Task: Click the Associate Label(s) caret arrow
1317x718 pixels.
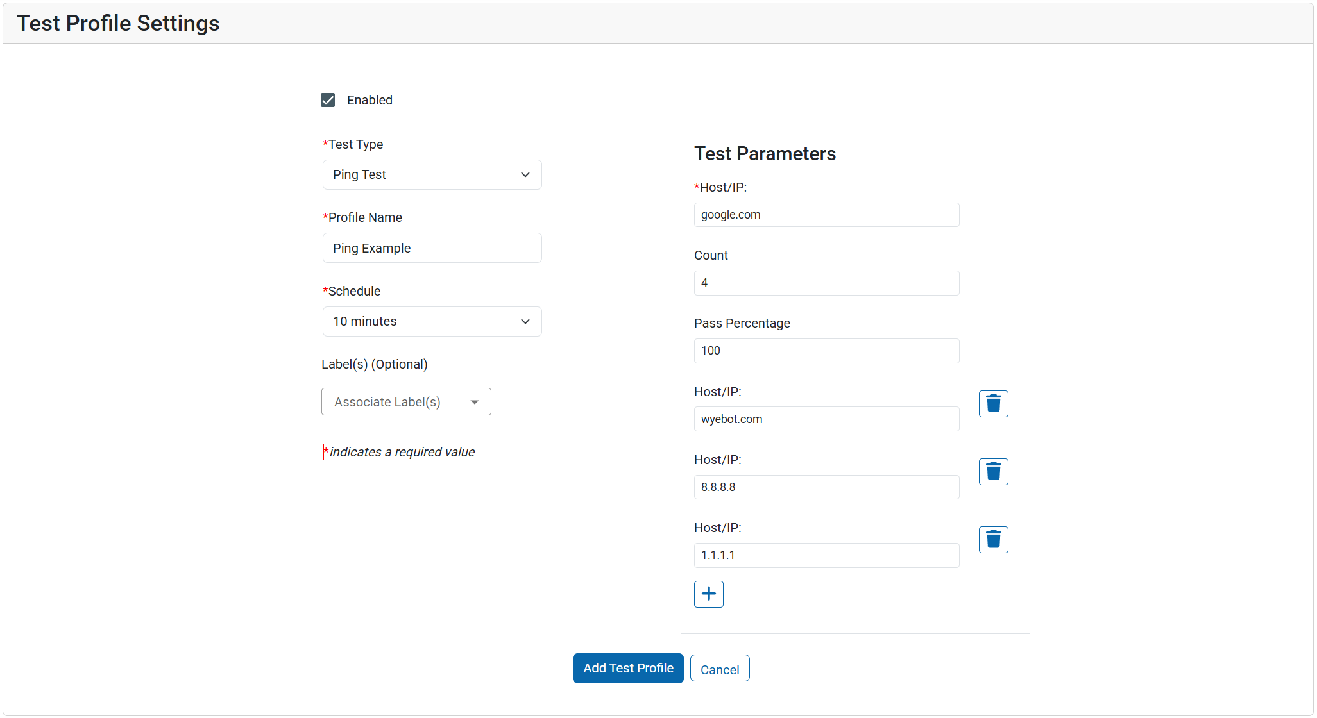Action: point(475,403)
